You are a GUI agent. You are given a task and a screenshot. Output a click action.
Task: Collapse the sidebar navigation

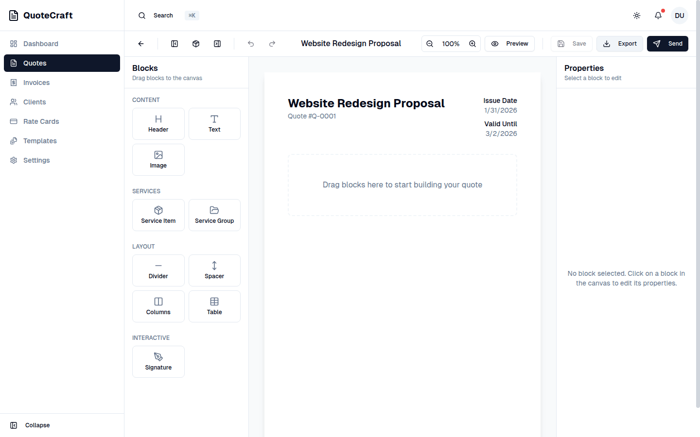click(x=30, y=425)
